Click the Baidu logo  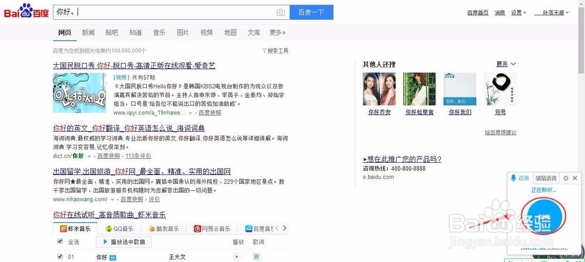(26, 11)
